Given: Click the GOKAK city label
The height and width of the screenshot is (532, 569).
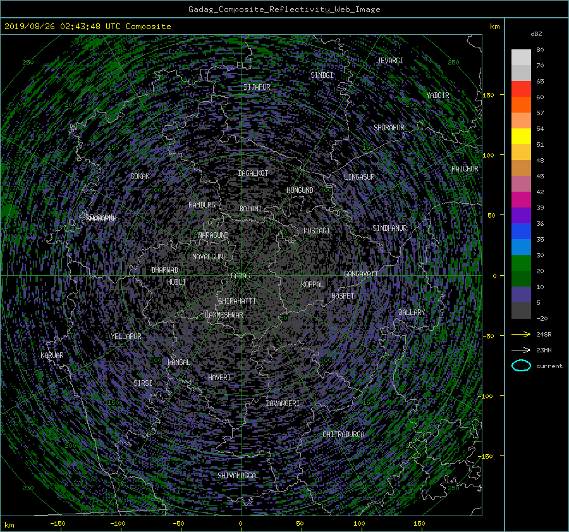Looking at the screenshot, I should pos(140,176).
